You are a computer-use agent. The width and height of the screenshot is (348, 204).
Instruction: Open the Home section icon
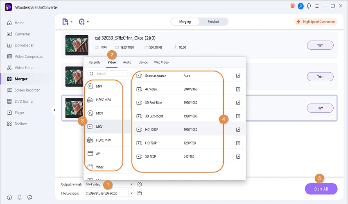tap(9, 23)
